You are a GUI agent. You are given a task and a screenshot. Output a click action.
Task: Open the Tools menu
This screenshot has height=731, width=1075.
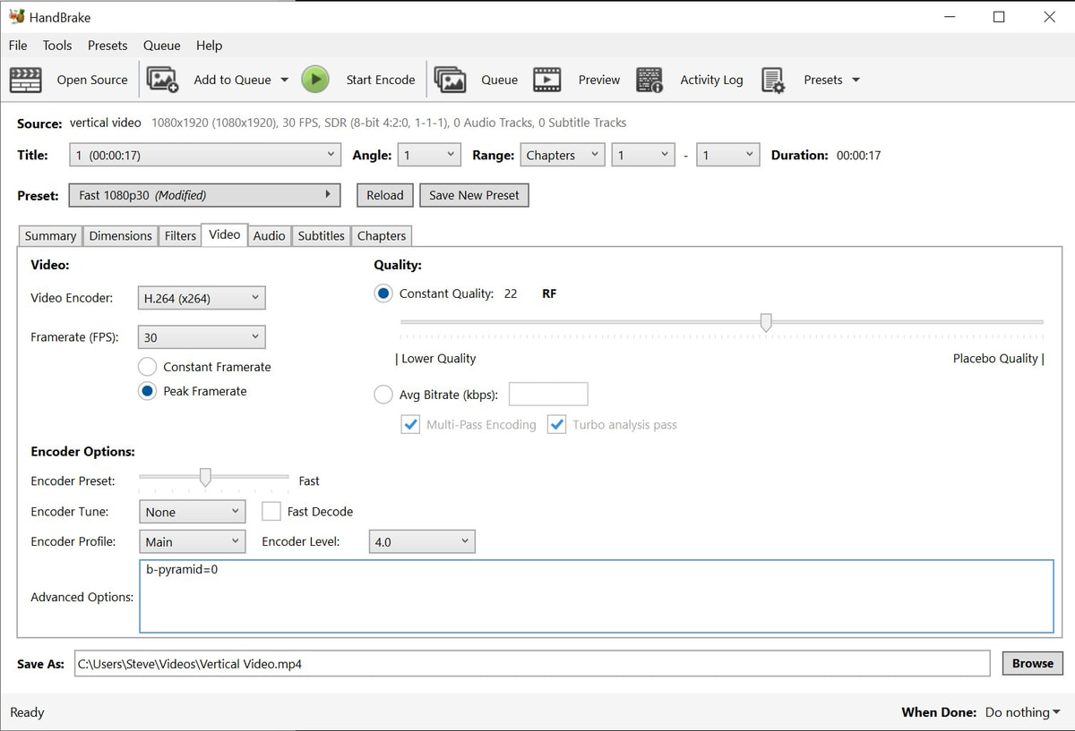coord(57,46)
